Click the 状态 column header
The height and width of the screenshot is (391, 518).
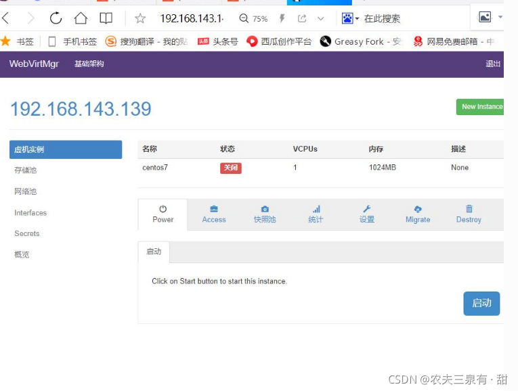tap(228, 149)
